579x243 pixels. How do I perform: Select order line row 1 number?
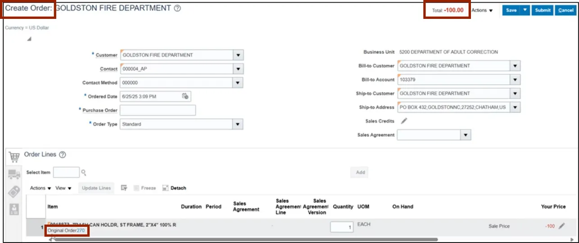[42, 228]
